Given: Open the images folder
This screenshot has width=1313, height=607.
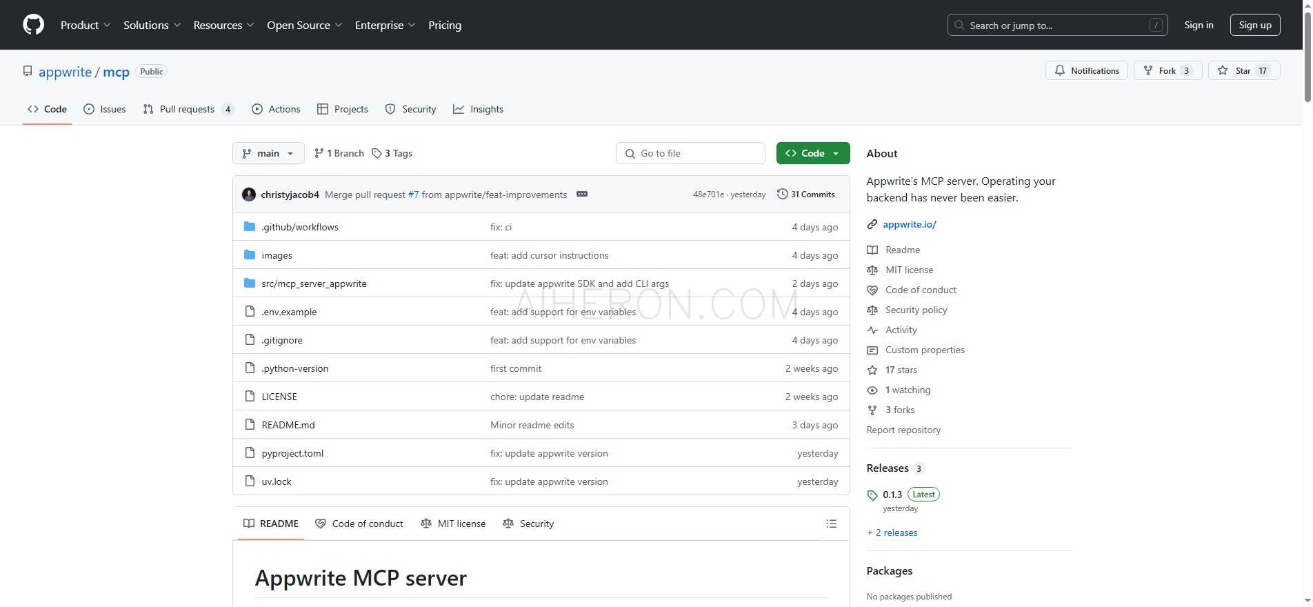Looking at the screenshot, I should coord(277,255).
